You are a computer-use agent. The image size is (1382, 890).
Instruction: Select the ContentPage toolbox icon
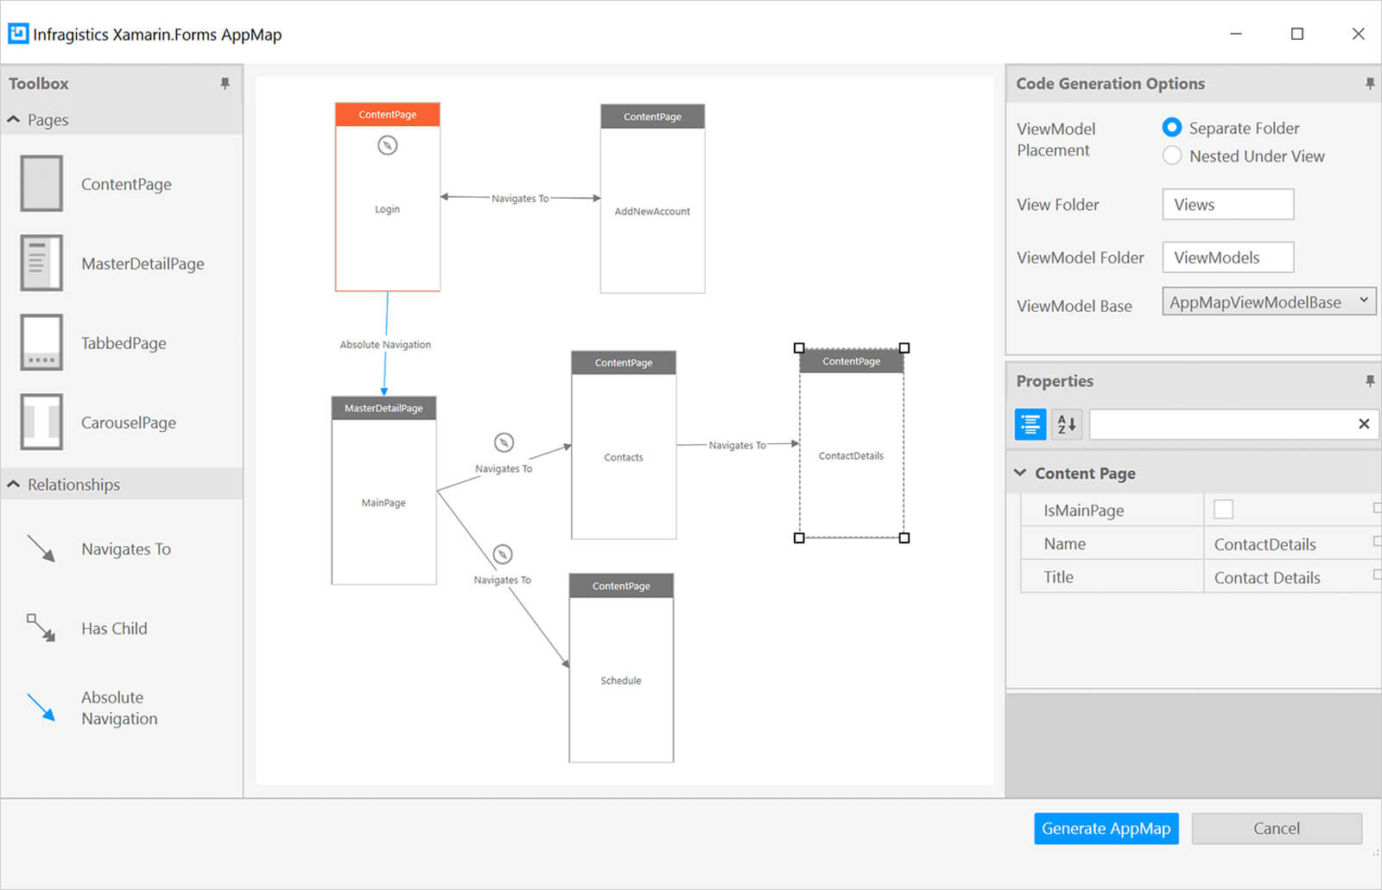[41, 183]
